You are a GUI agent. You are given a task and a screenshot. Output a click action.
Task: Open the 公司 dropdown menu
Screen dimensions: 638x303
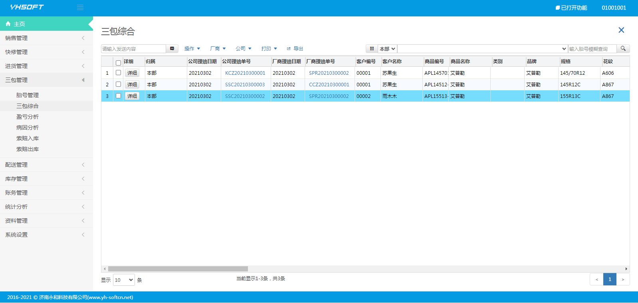click(244, 49)
